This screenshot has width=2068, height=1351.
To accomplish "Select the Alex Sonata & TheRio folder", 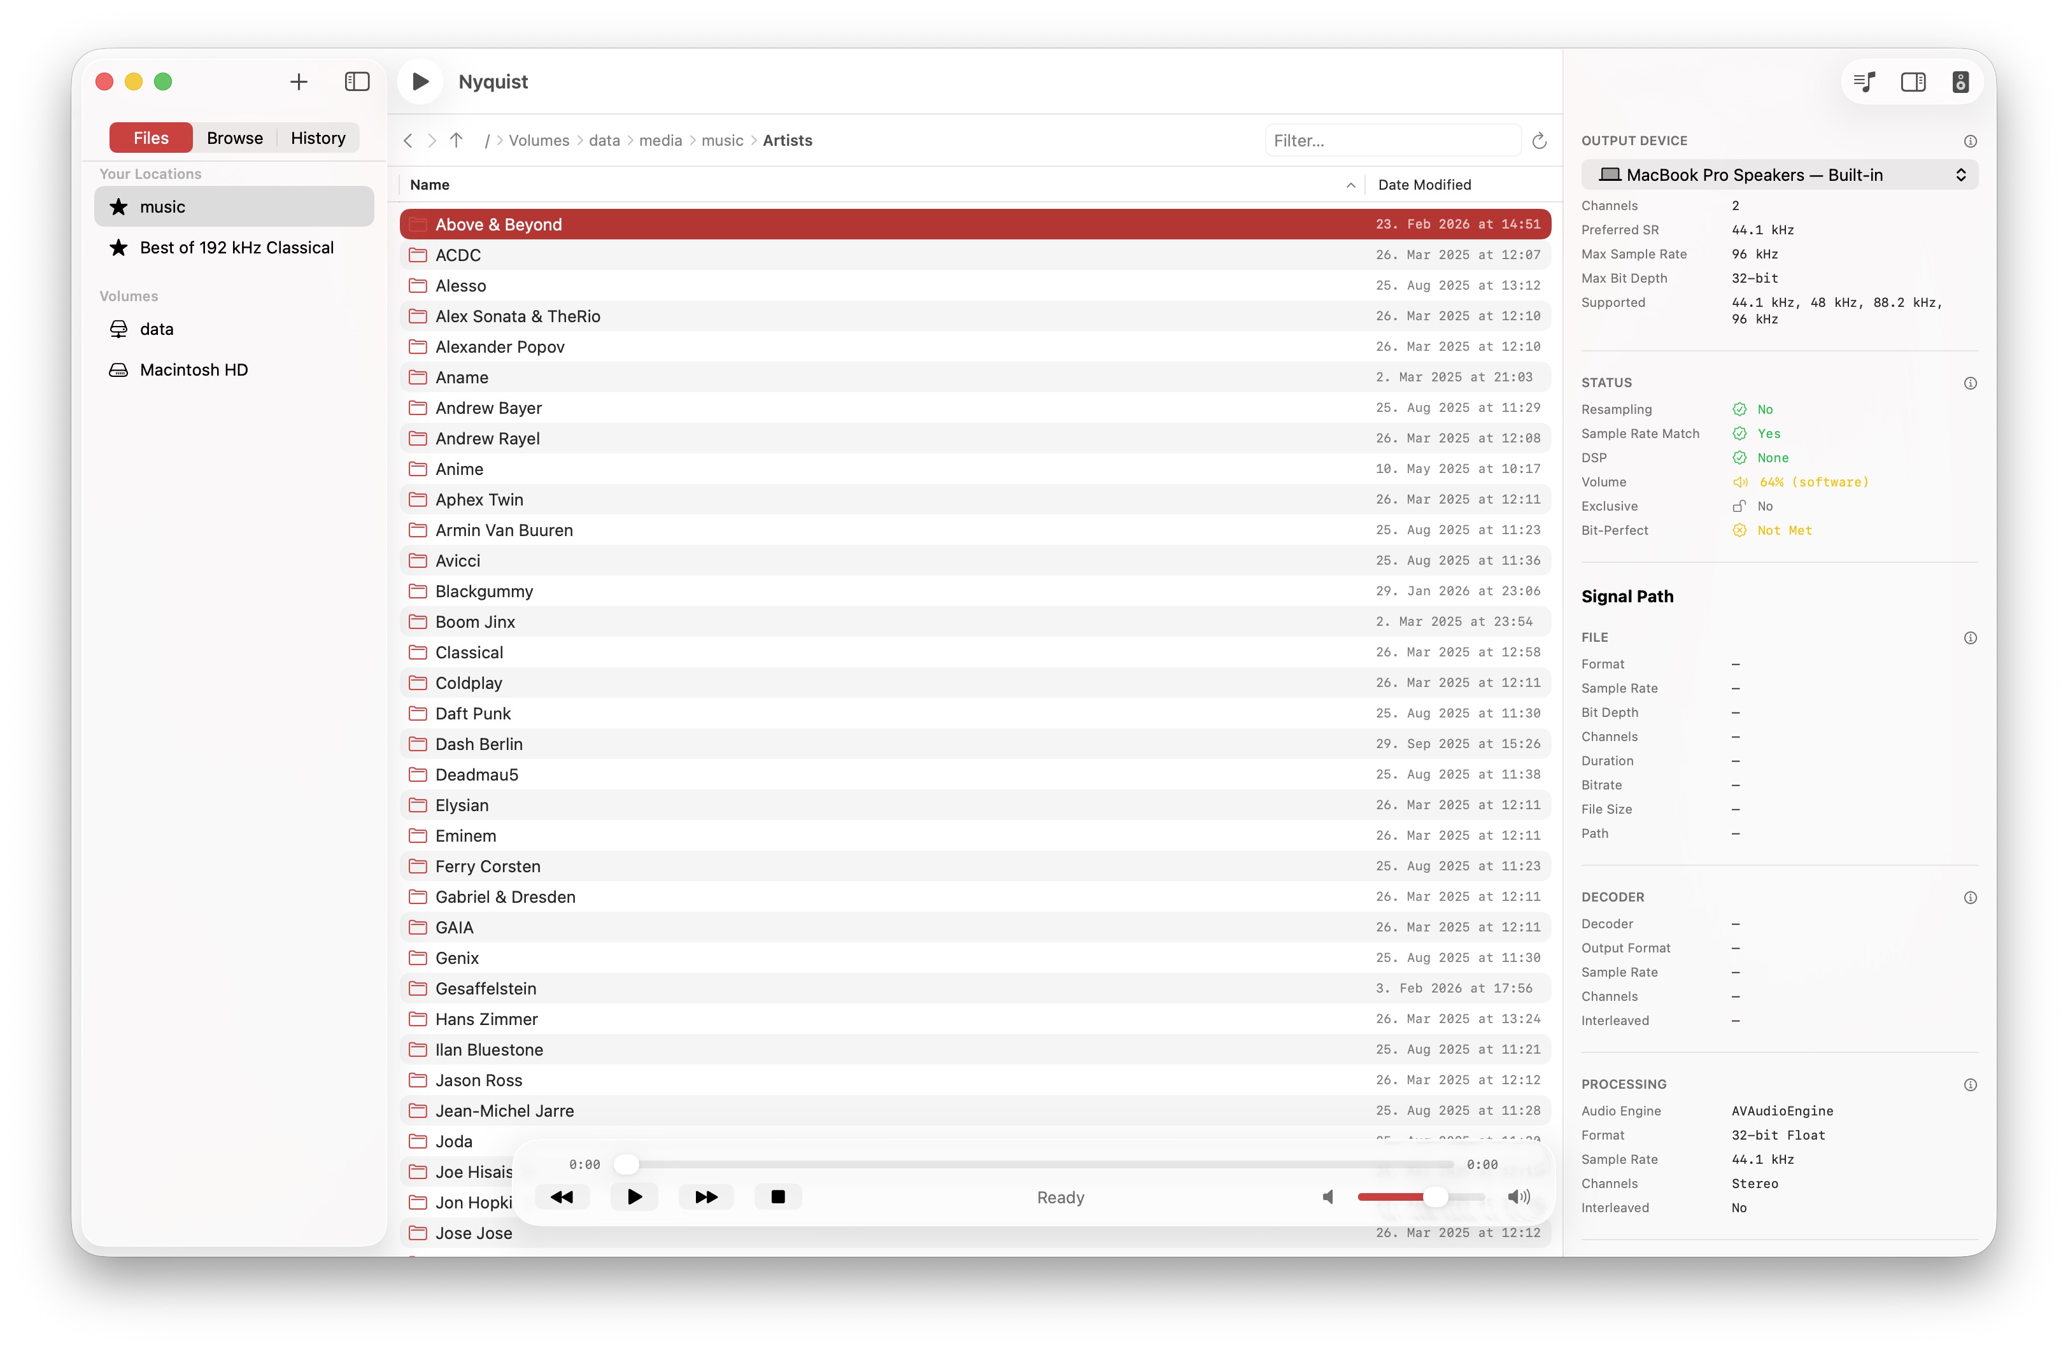I will (x=975, y=316).
